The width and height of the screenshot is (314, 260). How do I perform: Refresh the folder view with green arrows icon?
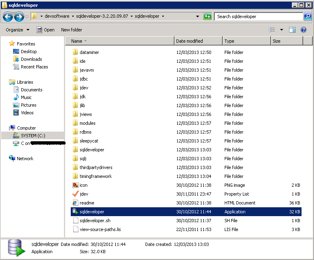pos(207,17)
